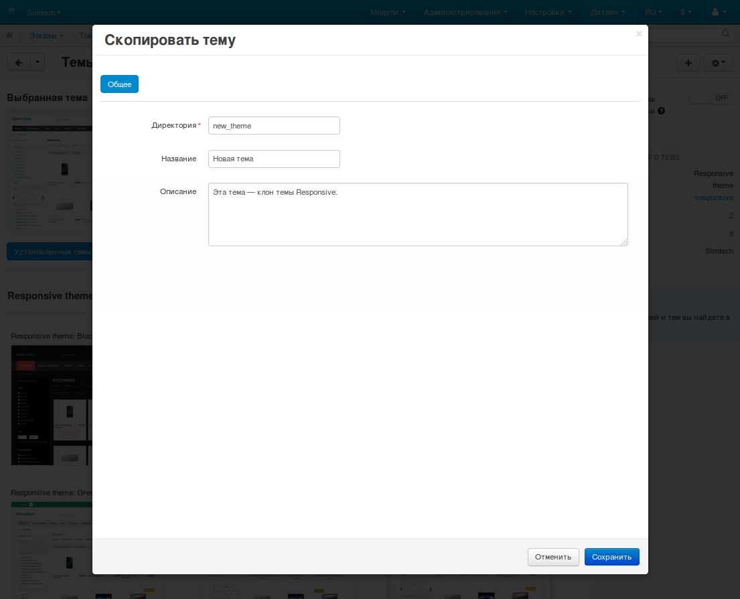Close the Скопировать тему dialog
The width and height of the screenshot is (740, 599).
[639, 33]
